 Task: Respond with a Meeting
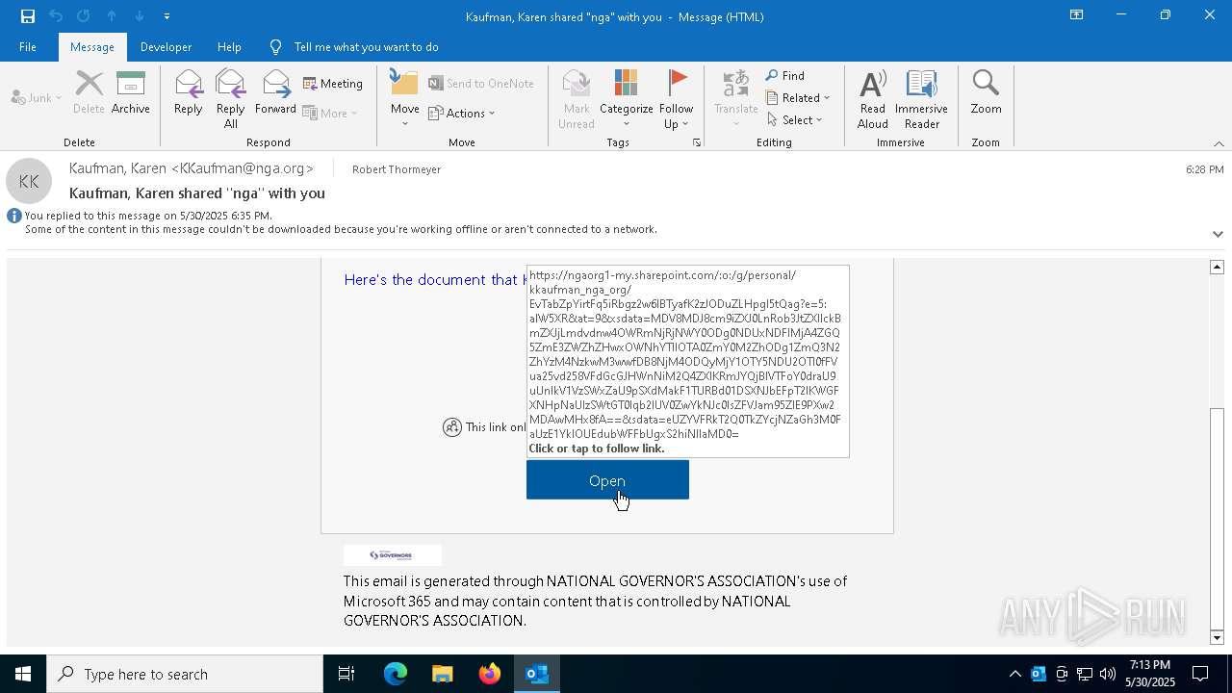click(333, 84)
